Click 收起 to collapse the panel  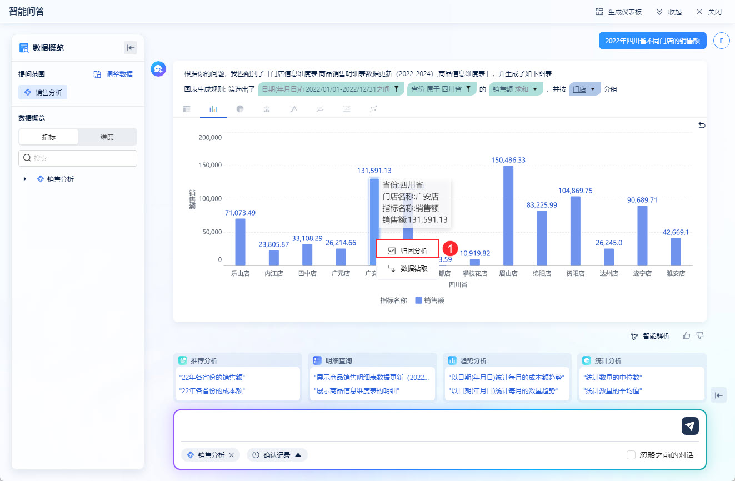point(669,12)
